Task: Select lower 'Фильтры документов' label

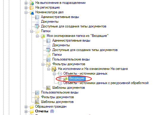Action: 57,97
